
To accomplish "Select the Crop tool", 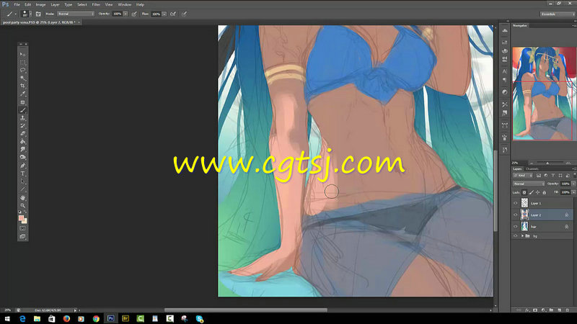I will 22,86.
